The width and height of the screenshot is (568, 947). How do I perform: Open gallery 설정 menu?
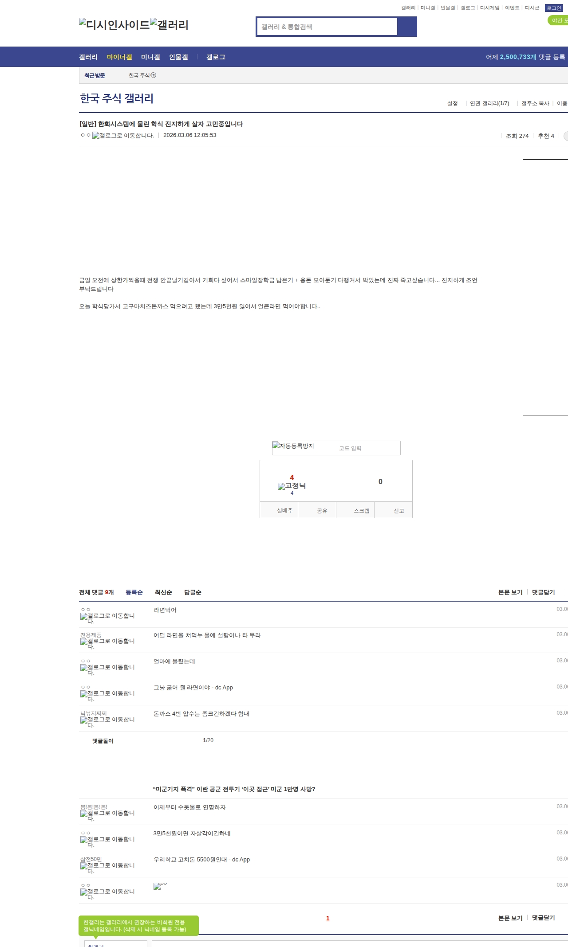pyautogui.click(x=452, y=103)
